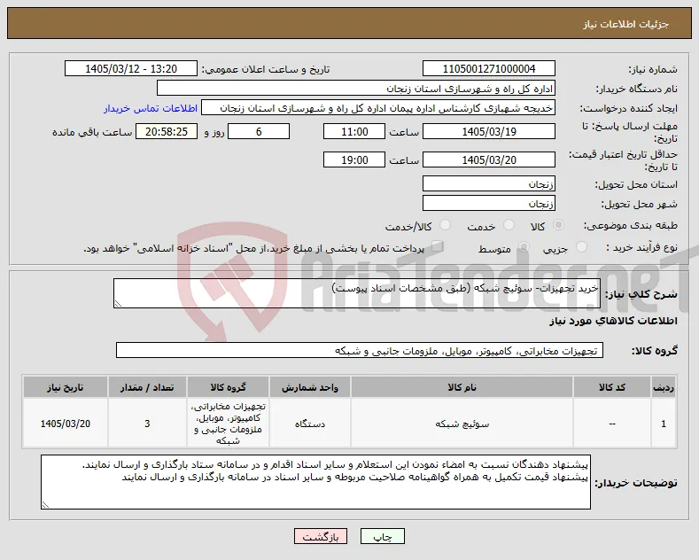Click the quantity cell showing 3
The height and width of the screenshot is (560, 699).
(x=147, y=424)
